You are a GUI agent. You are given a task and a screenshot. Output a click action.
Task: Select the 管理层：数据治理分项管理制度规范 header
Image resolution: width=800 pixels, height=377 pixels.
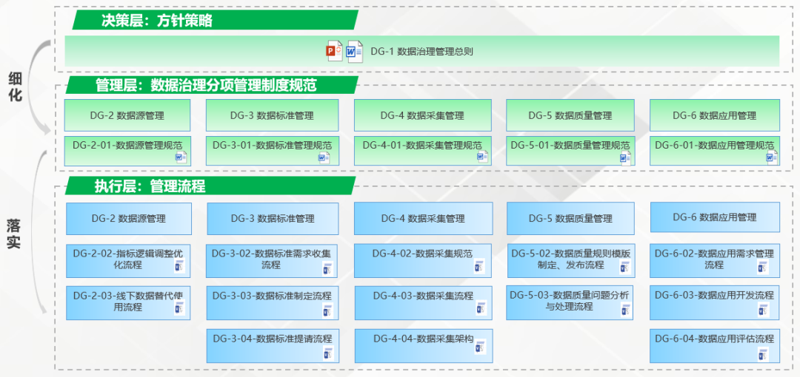pyautogui.click(x=205, y=85)
